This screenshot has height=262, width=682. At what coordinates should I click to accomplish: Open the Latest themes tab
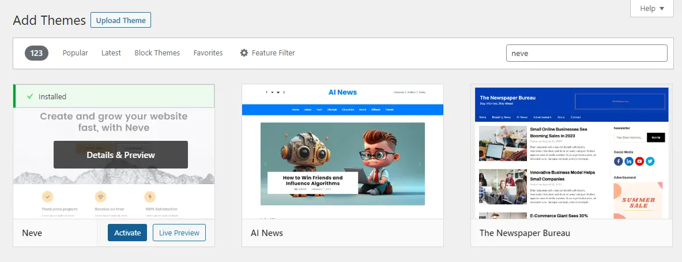click(111, 53)
